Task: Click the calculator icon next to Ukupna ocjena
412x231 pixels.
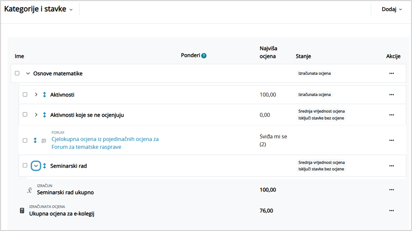Action: pyautogui.click(x=22, y=211)
